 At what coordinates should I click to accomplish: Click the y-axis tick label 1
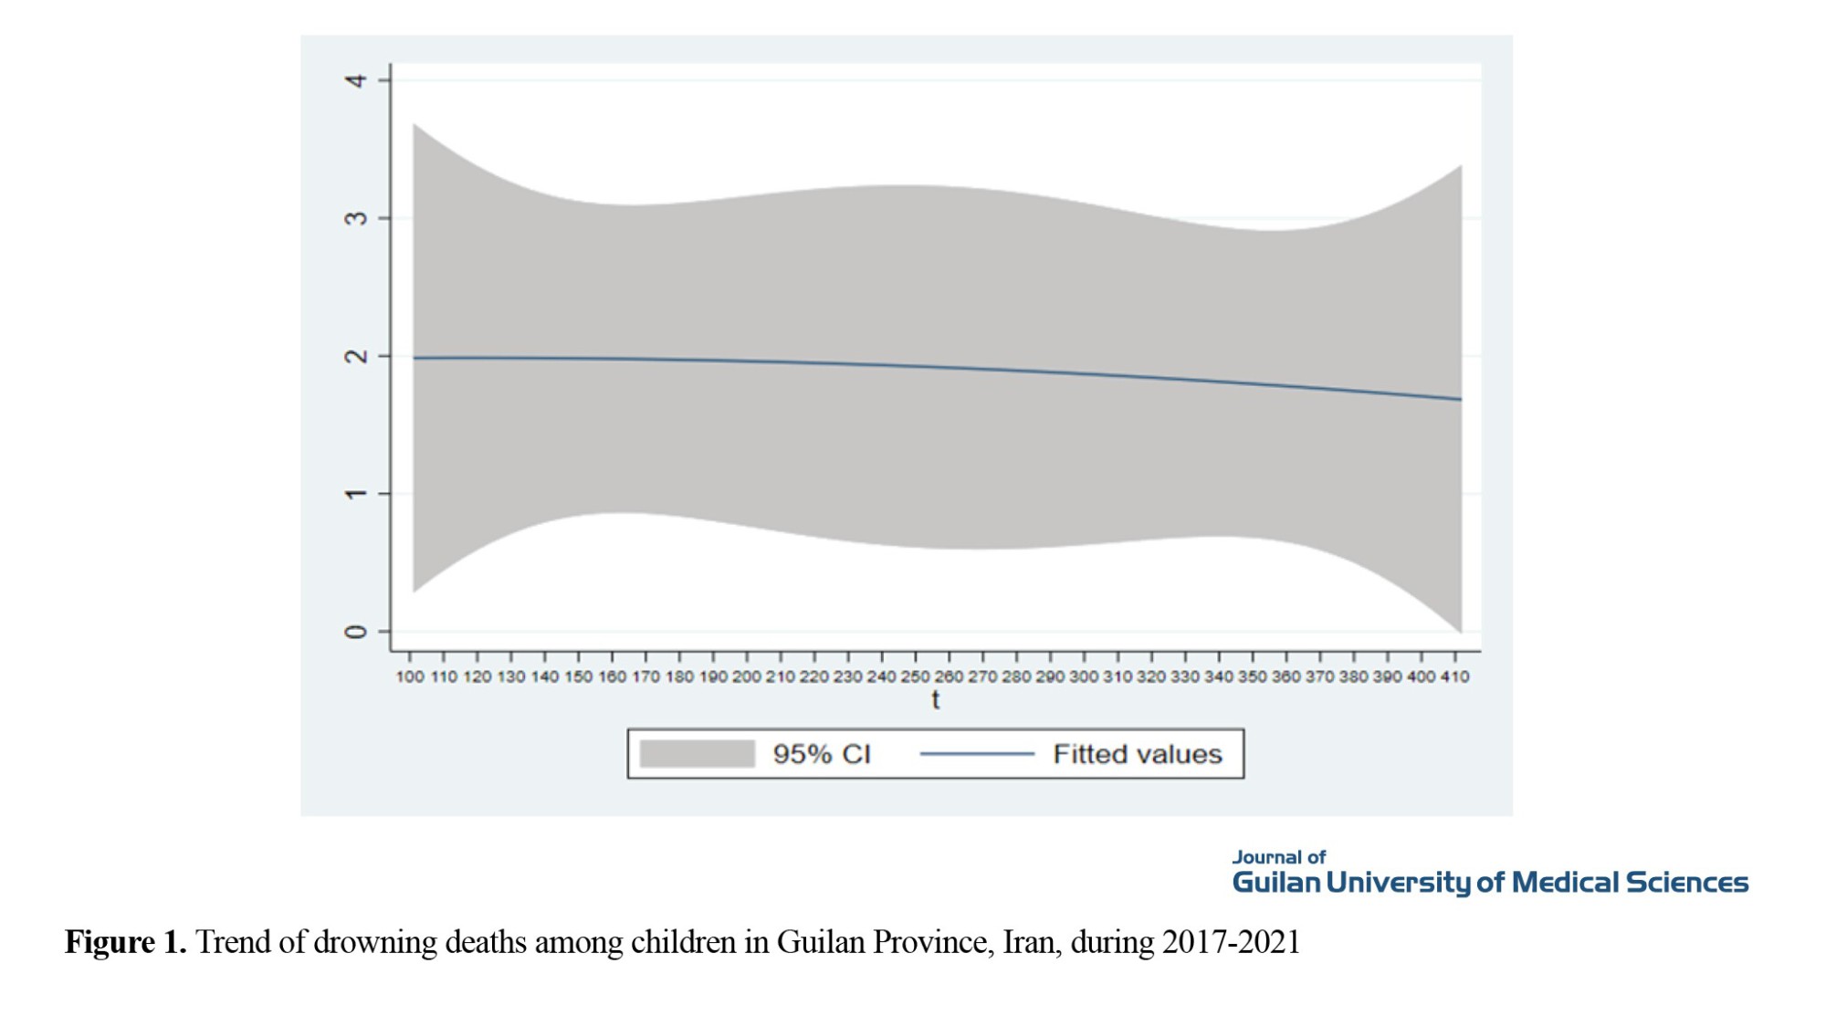pos(355,494)
